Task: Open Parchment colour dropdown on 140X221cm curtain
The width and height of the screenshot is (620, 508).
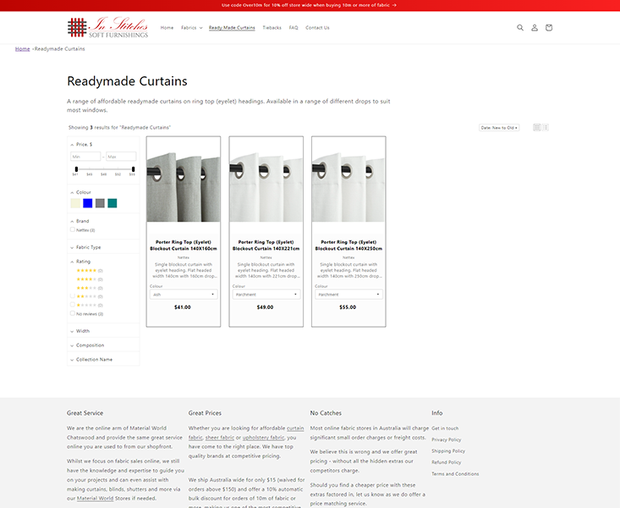Action: (x=266, y=295)
